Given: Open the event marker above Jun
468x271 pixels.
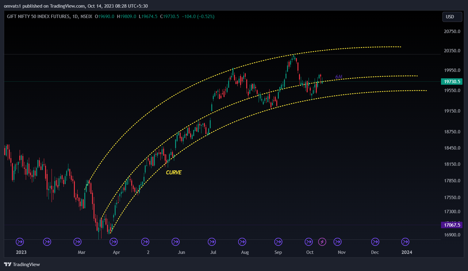Looking at the screenshot, I should click(x=175, y=242).
